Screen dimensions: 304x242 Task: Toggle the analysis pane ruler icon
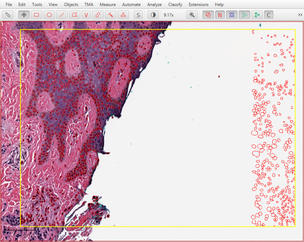(8, 15)
